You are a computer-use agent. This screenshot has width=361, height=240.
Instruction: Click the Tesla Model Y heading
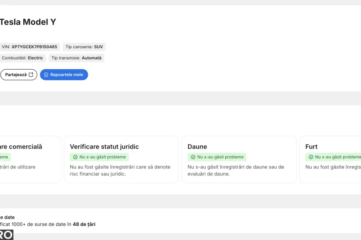[28, 22]
